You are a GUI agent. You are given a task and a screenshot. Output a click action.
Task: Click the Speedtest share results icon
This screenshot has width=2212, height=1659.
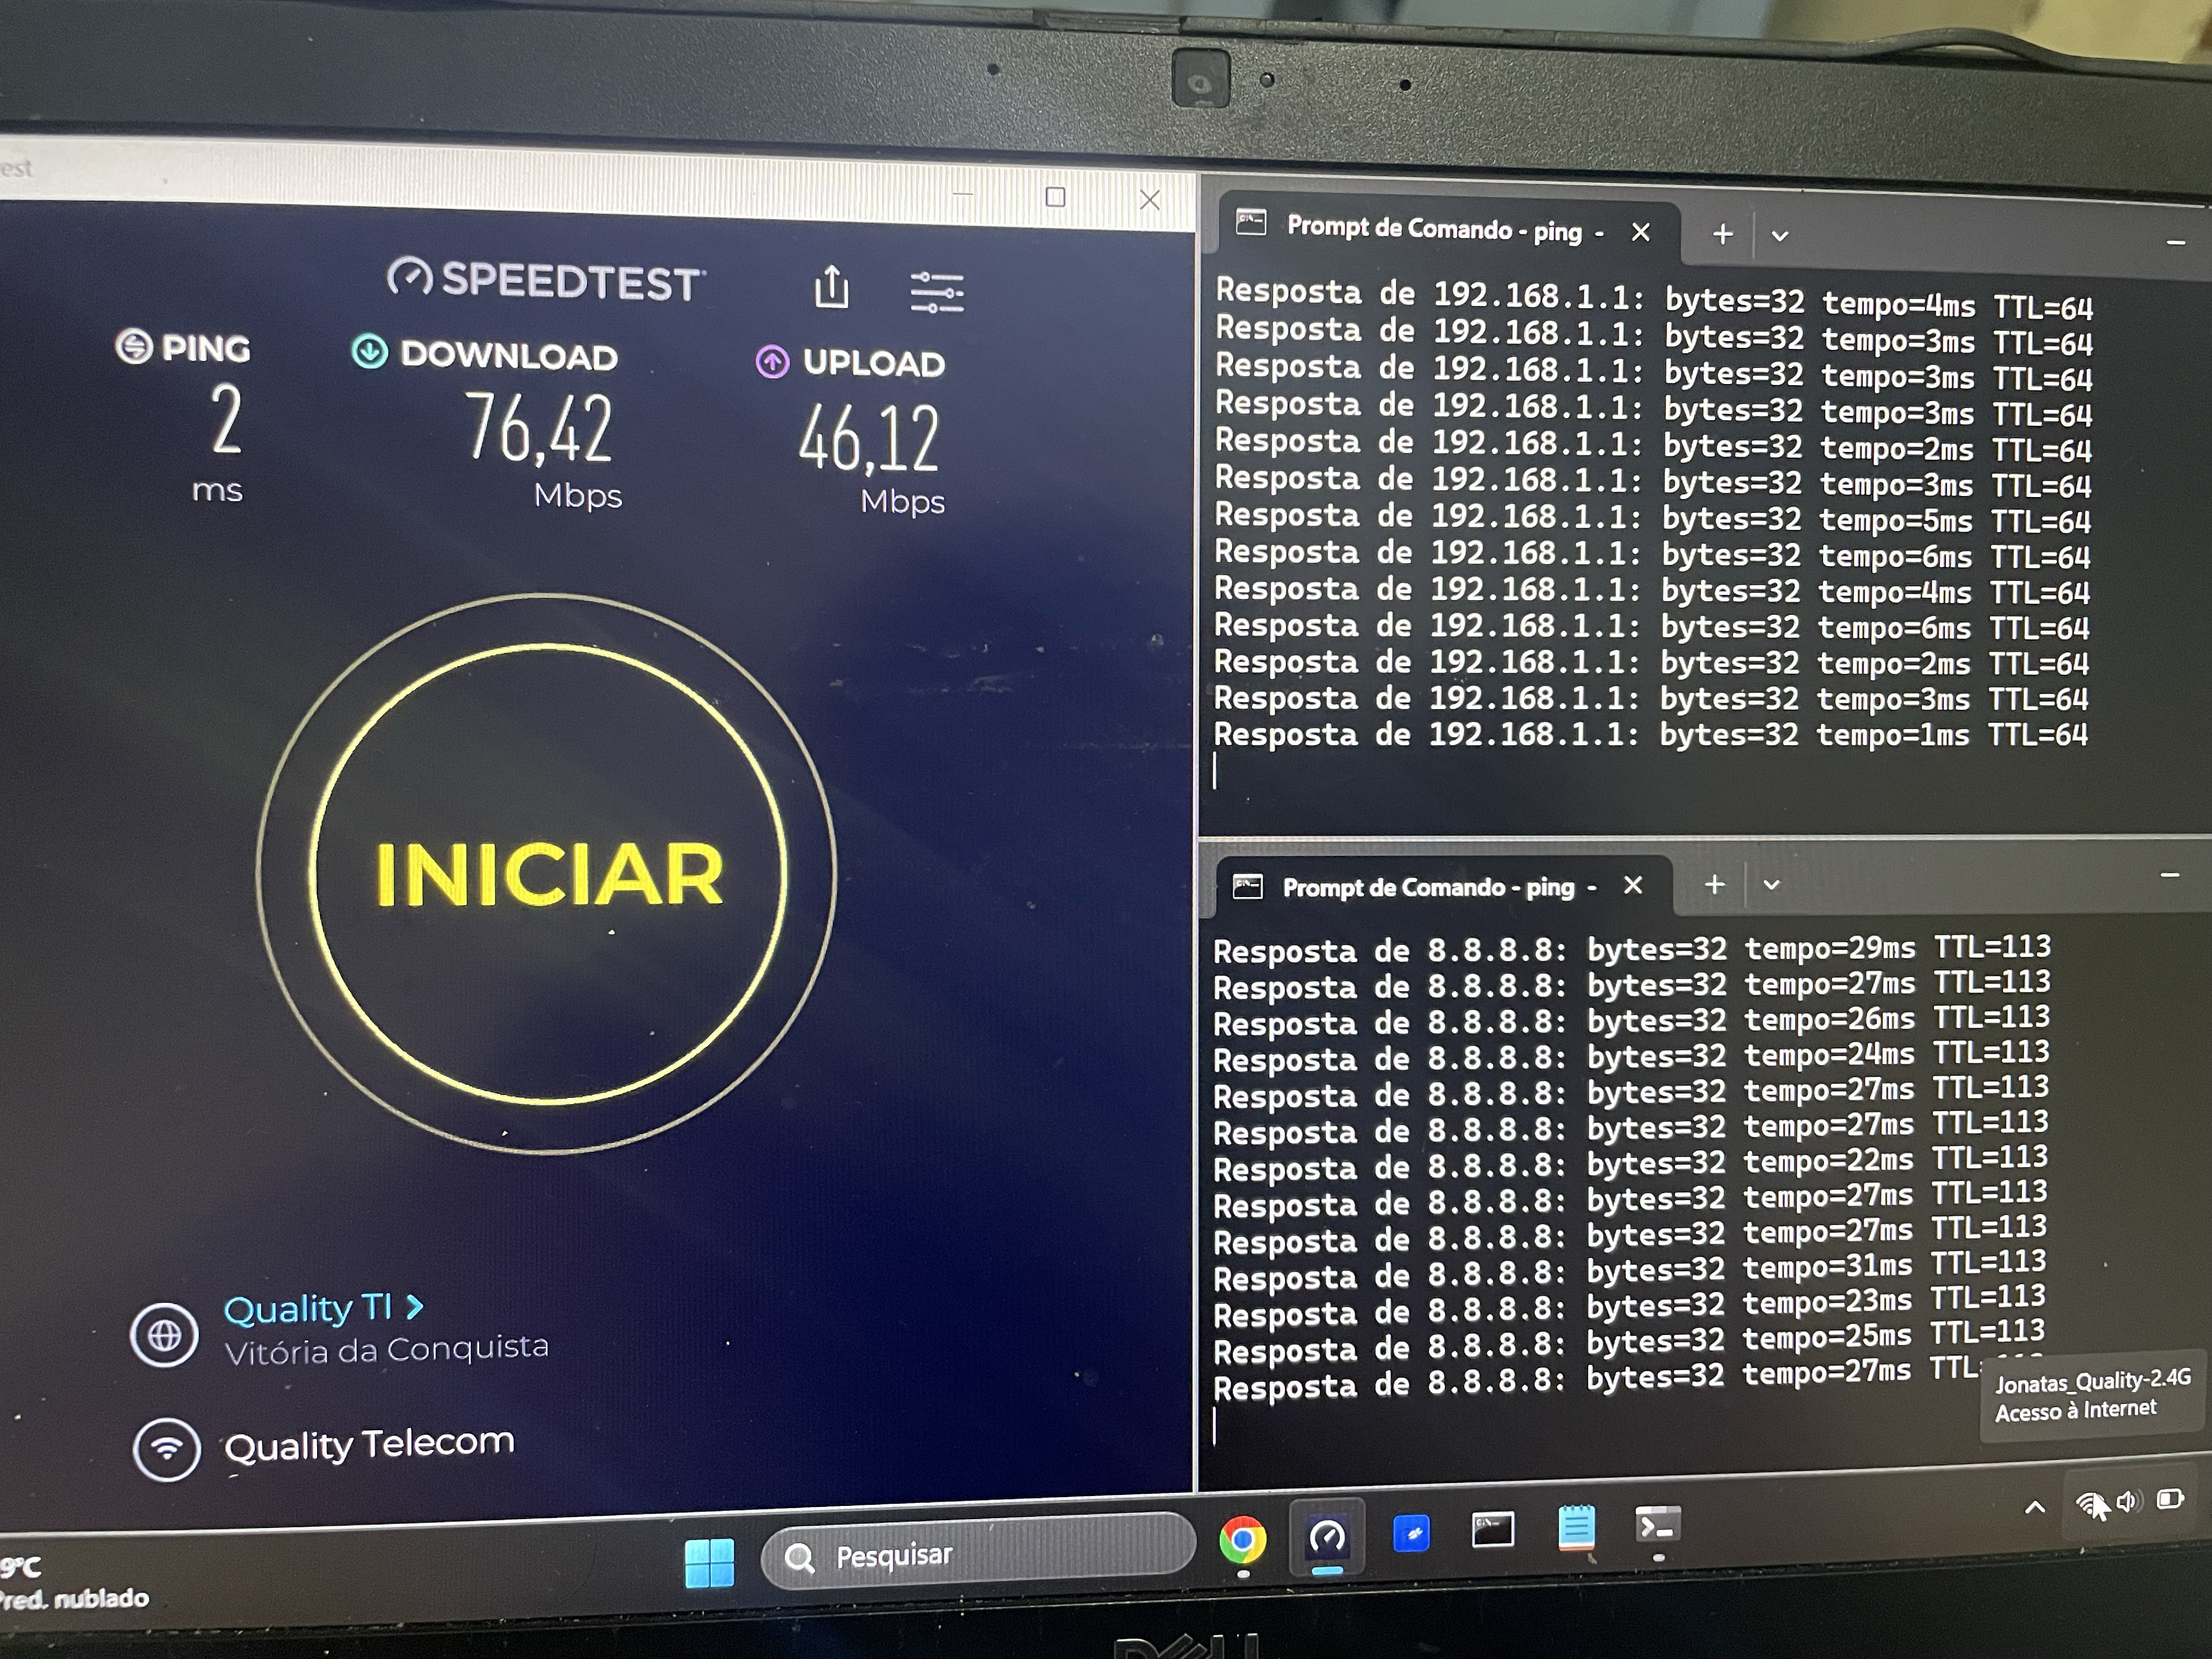point(831,288)
